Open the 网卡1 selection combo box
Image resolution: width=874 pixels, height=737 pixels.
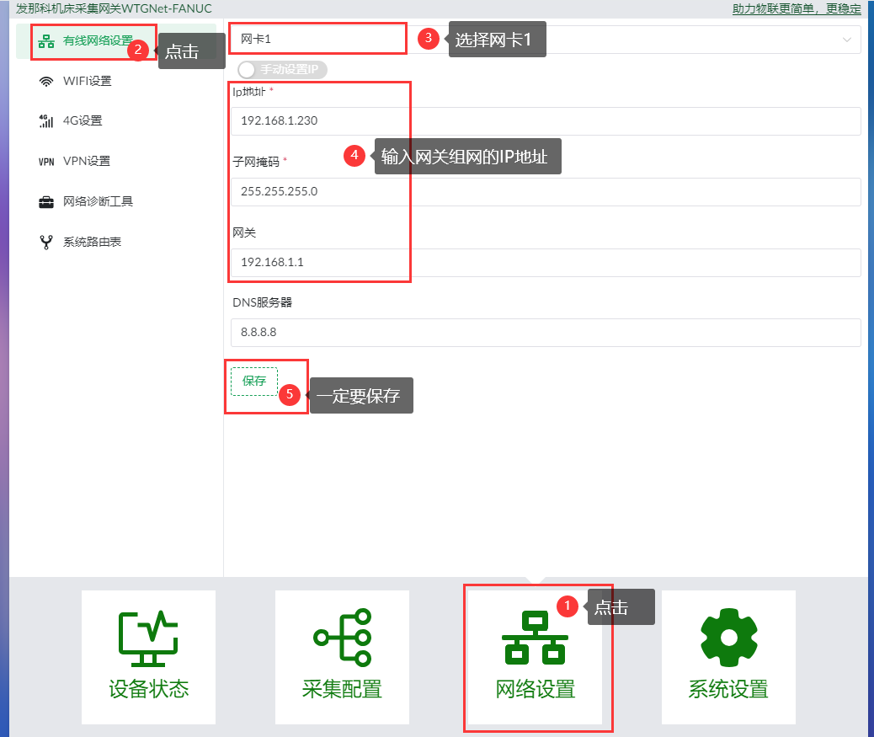pyautogui.click(x=546, y=39)
